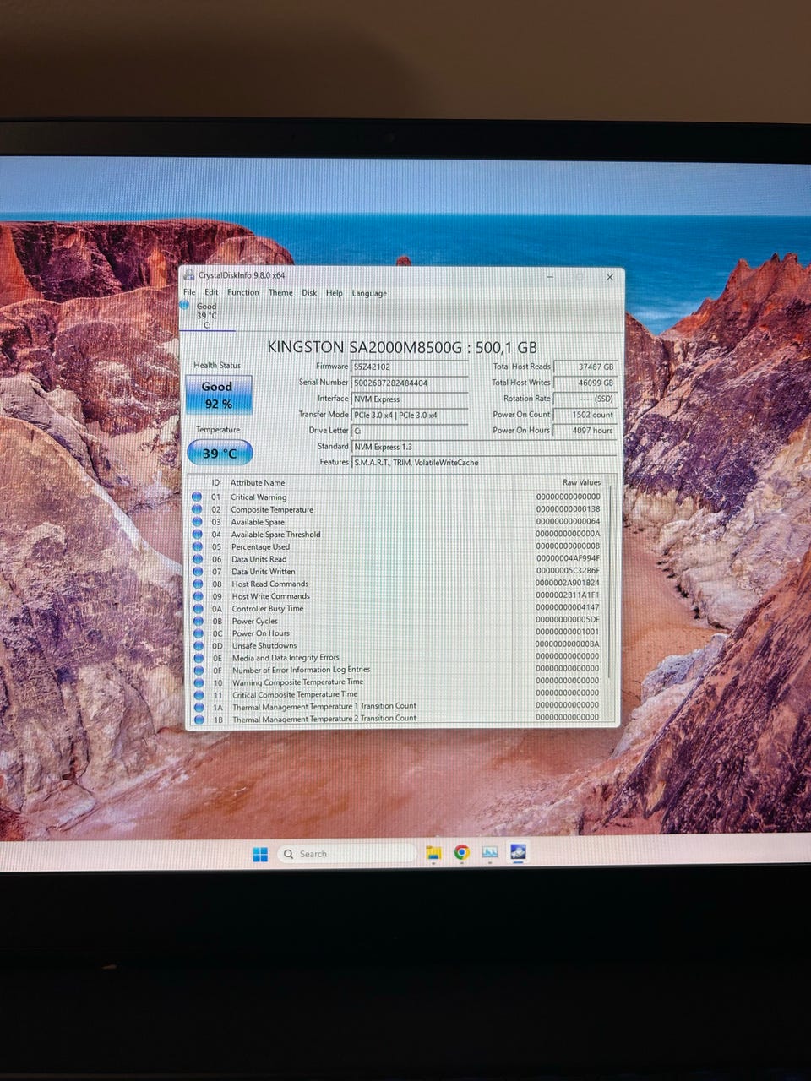
Task: Select Media and Data Integrity Errors row
Action: click(x=397, y=658)
